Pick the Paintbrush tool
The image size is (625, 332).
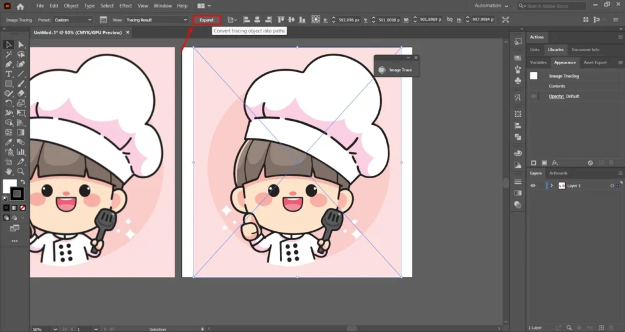[21, 84]
